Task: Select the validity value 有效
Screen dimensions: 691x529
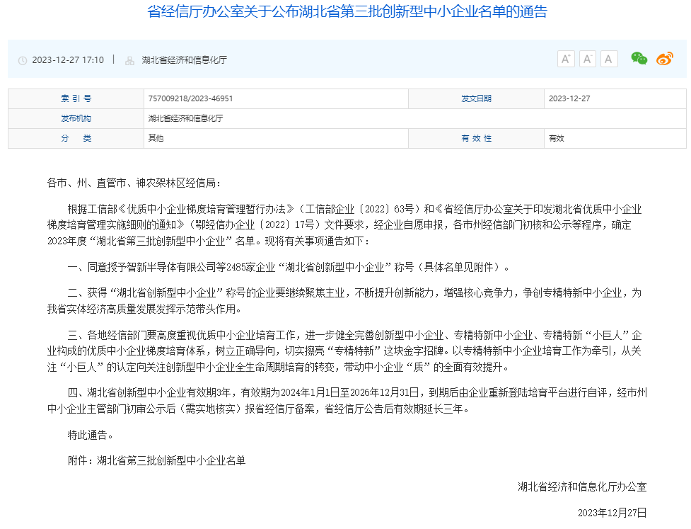Action: click(556, 138)
